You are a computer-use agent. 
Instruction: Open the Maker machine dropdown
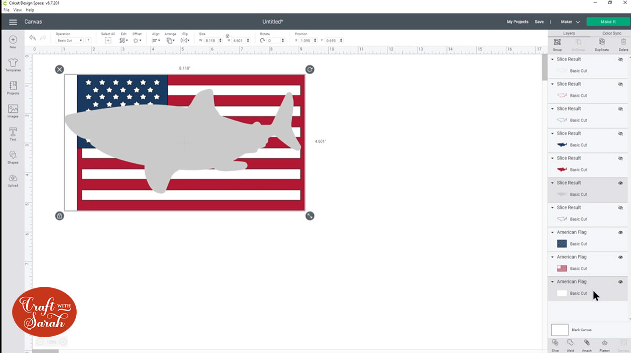[x=571, y=22]
